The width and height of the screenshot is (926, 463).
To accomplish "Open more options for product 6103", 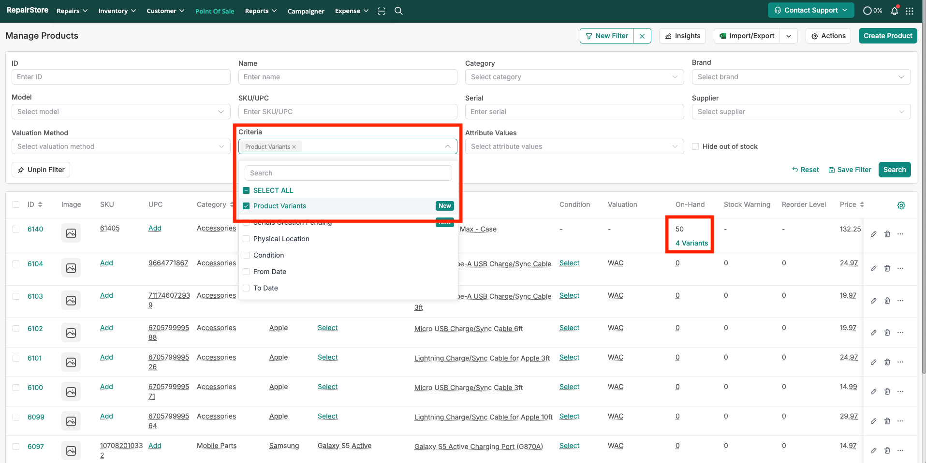I will point(900,301).
